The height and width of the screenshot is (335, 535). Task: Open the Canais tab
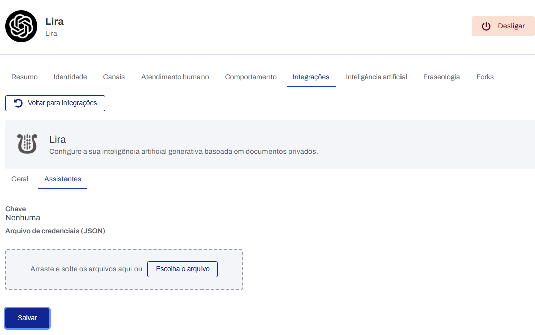[x=114, y=77]
